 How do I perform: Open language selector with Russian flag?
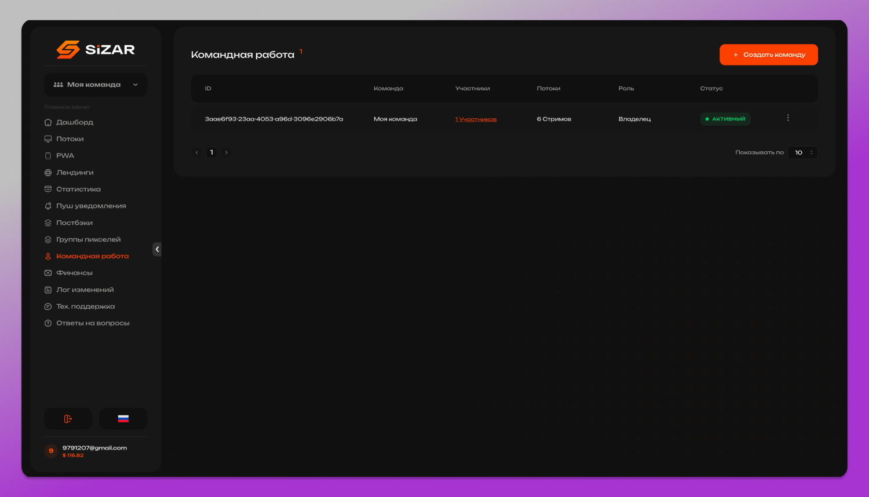123,419
